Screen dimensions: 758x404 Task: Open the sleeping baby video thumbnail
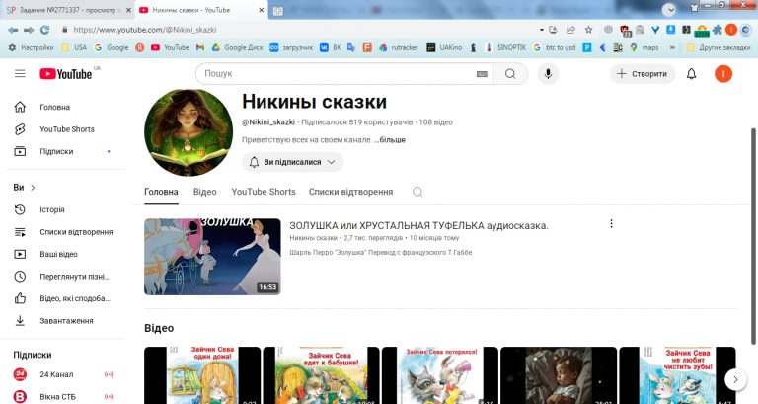click(559, 375)
